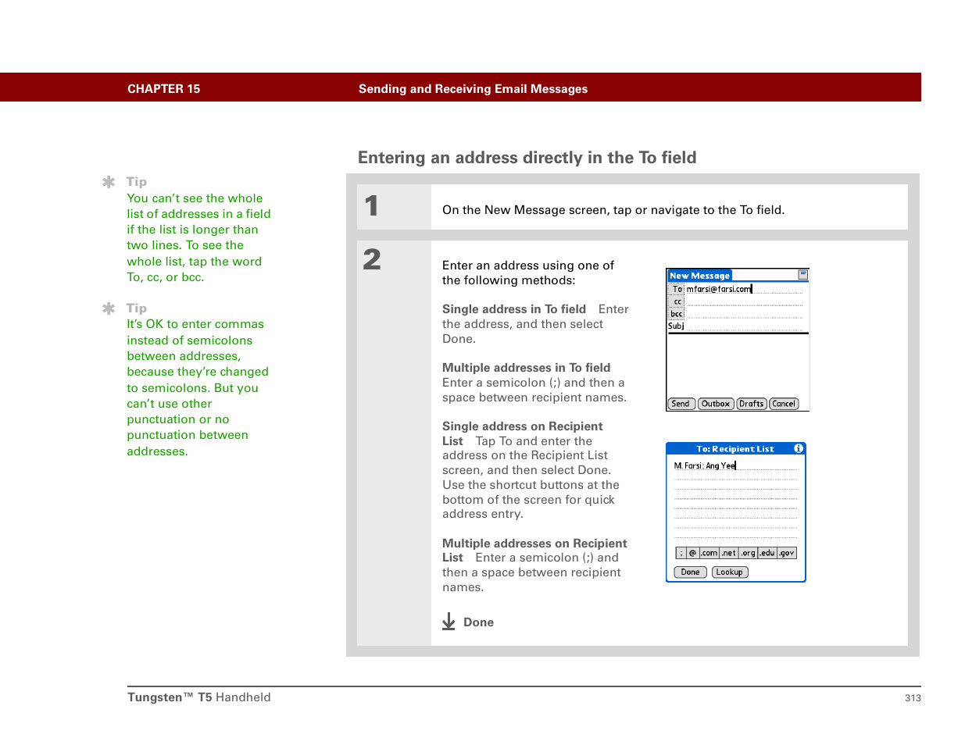Image resolution: width=965 pixels, height=745 pixels.
Task: Tap the .net shortcut button
Action: coord(728,553)
